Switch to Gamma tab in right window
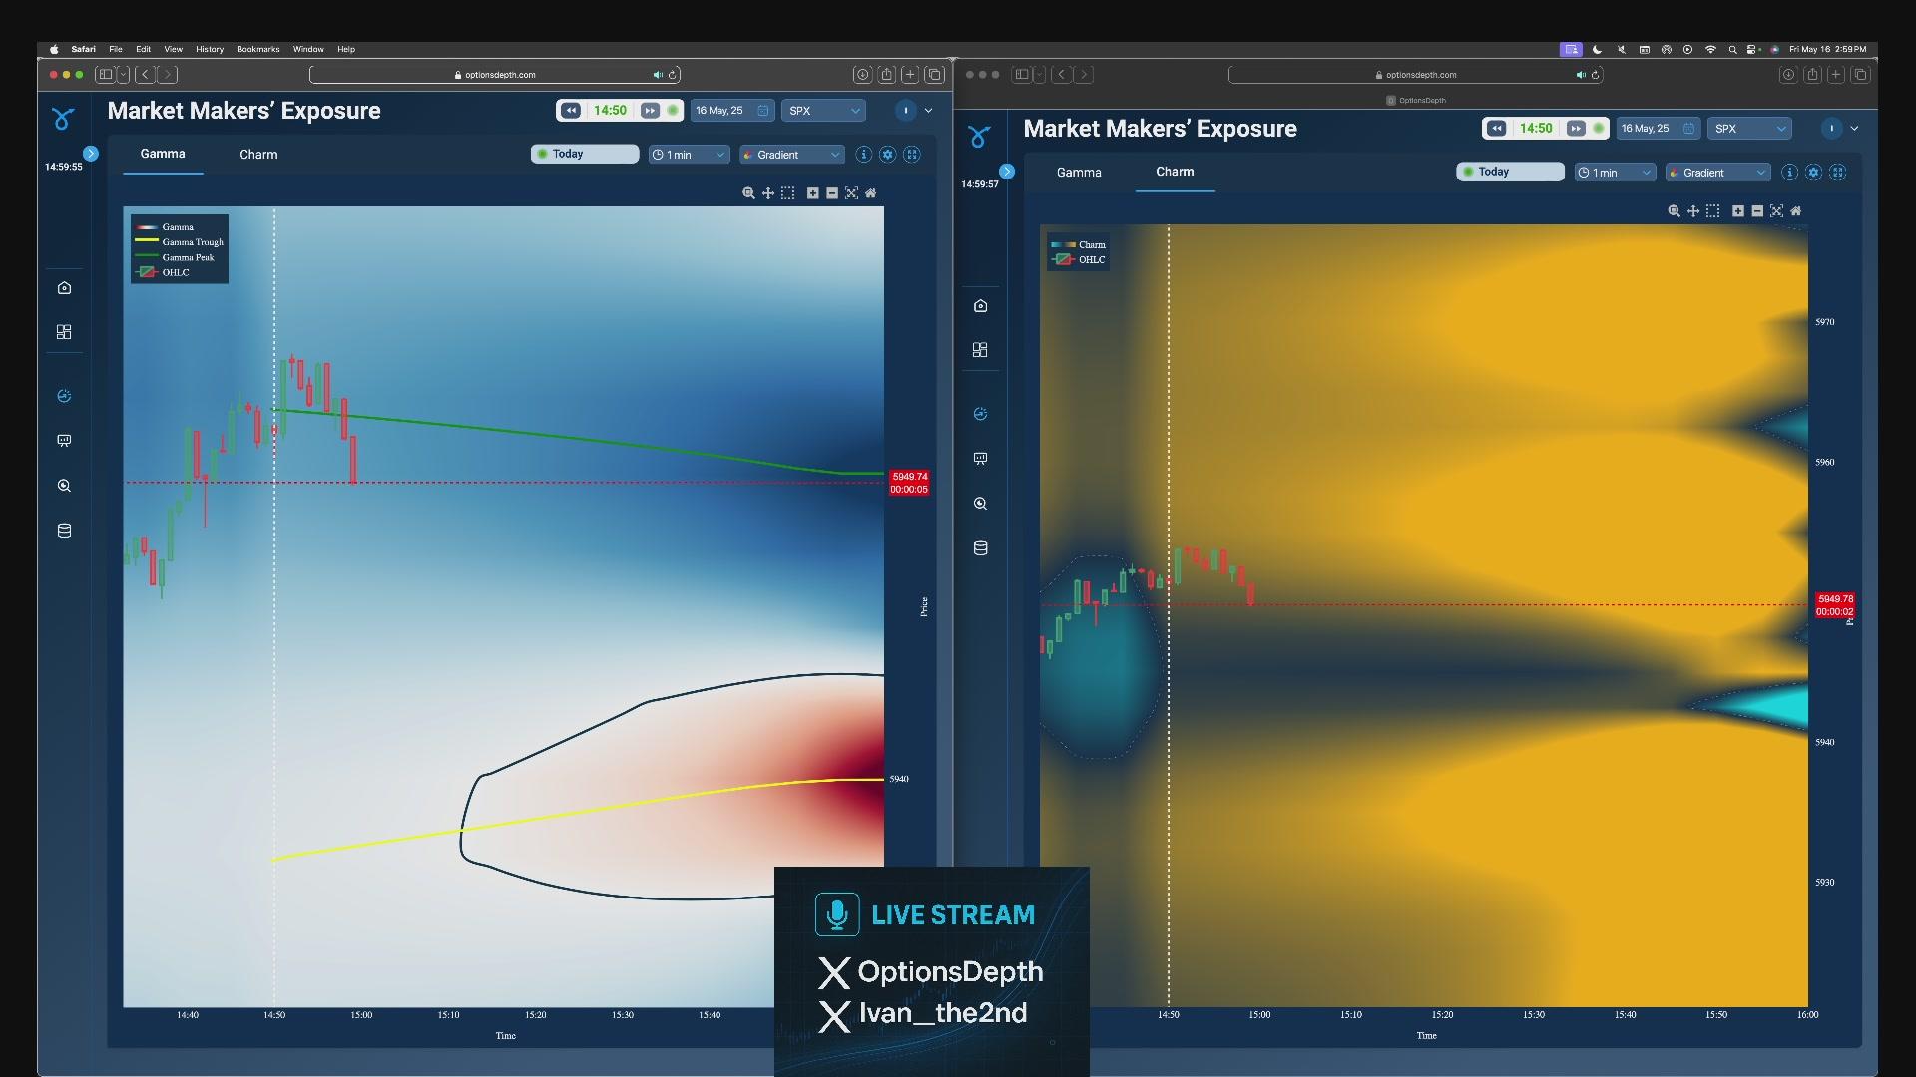Screen dimensions: 1916x1077 click(1079, 173)
